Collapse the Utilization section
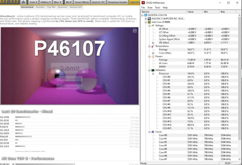 coord(149,70)
